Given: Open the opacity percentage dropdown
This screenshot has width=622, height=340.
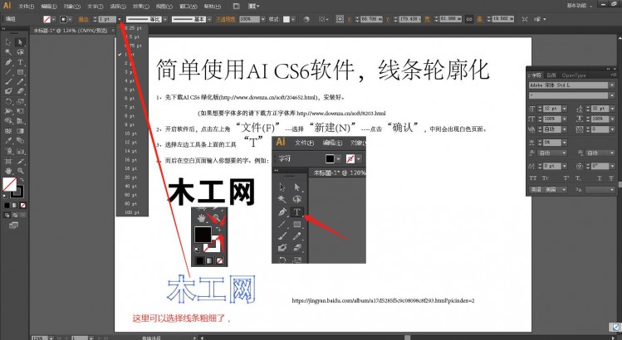Looking at the screenshot, I should [262, 19].
